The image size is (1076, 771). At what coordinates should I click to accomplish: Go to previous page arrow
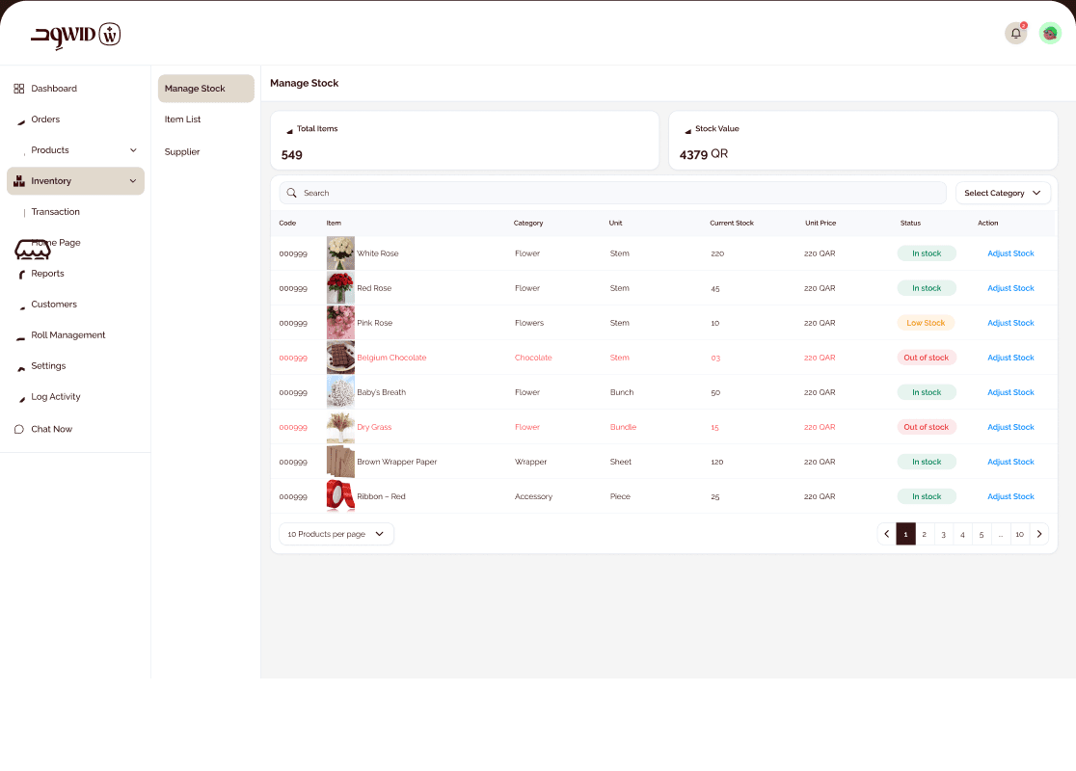tap(887, 534)
